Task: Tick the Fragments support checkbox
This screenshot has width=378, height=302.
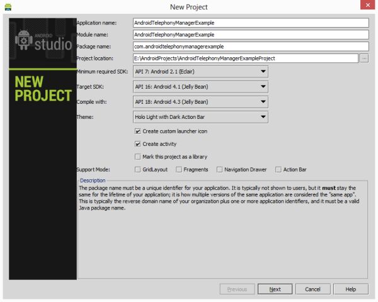Action: [179, 169]
